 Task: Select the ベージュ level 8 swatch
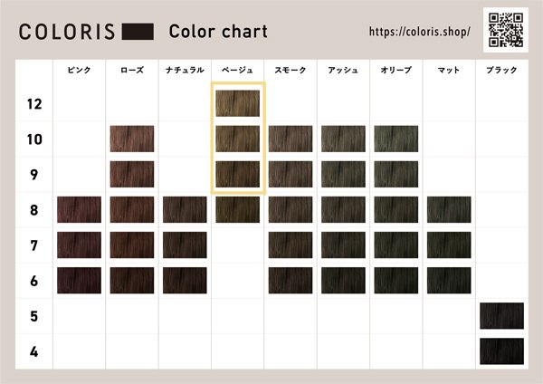pos(237,209)
